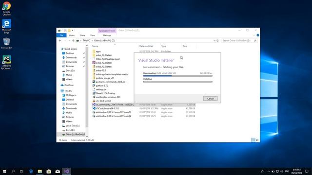Image resolution: width=312 pixels, height=175 pixels.
Task: Click Properties icon in title bar toolbar
Action: point(65,30)
